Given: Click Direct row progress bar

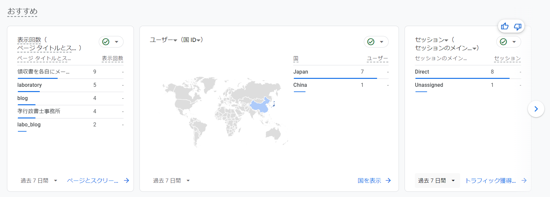Looking at the screenshot, I should point(462,78).
